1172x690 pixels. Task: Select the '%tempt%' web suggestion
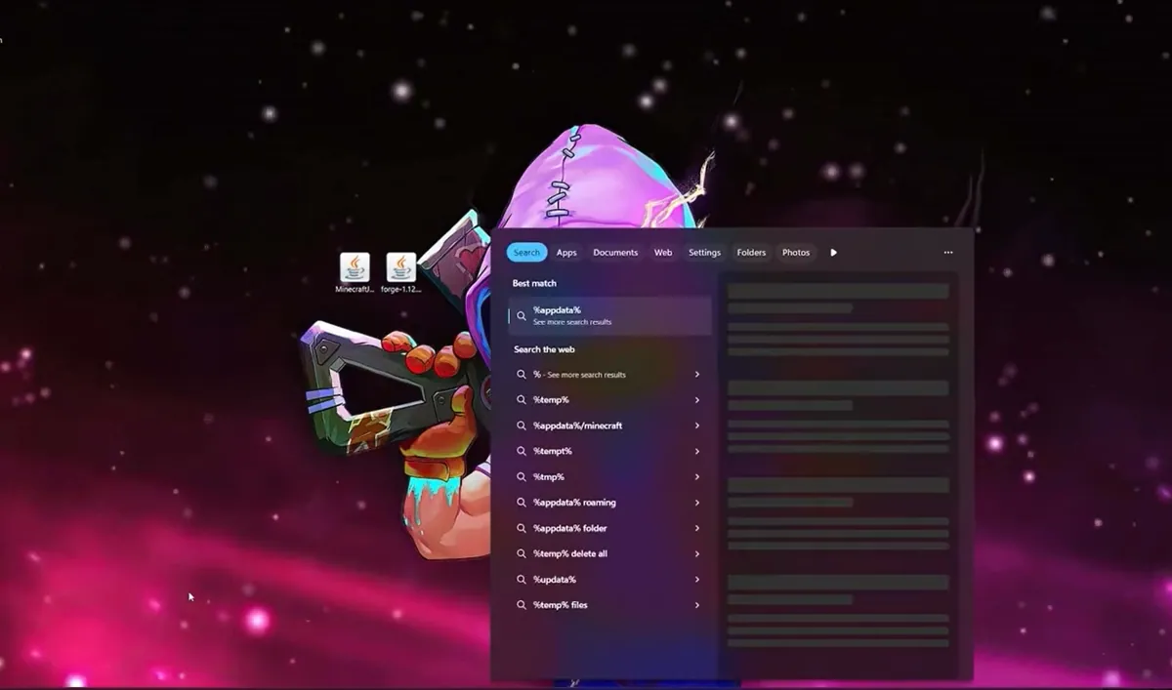tap(609, 452)
